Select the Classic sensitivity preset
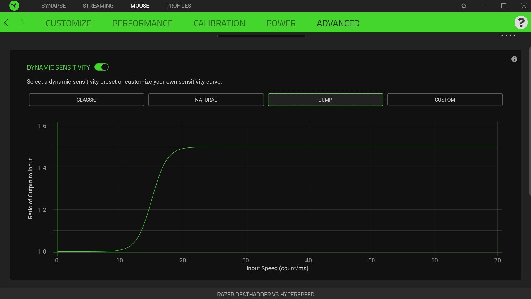The height and width of the screenshot is (299, 531). tap(86, 100)
